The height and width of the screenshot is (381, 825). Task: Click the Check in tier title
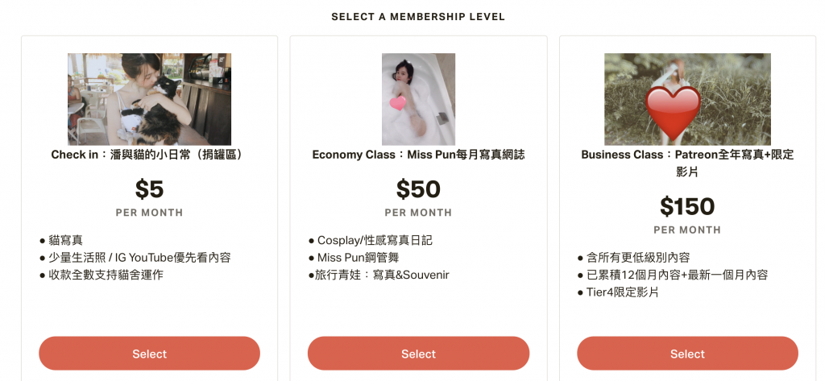(x=147, y=154)
